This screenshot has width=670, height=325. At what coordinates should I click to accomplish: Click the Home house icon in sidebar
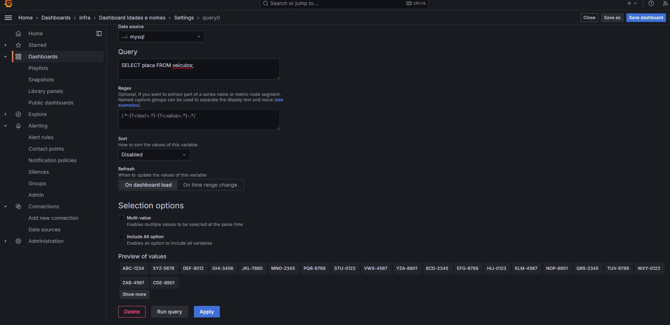(x=18, y=34)
